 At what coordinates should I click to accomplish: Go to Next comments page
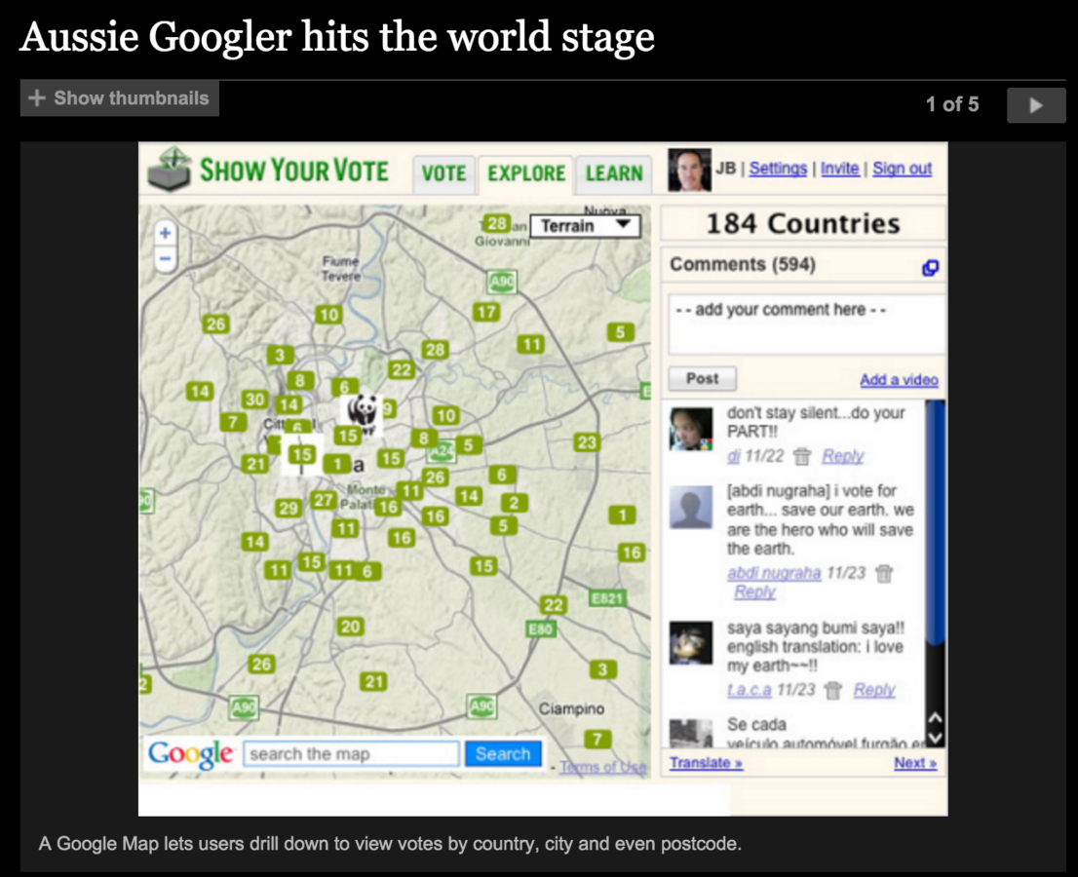(x=915, y=763)
